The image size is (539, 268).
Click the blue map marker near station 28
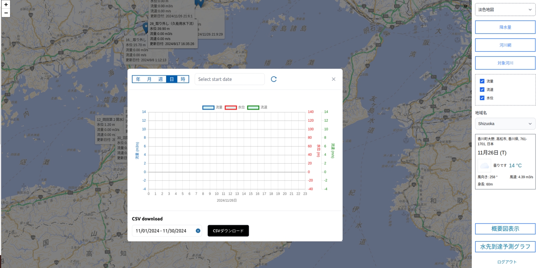click(x=146, y=28)
